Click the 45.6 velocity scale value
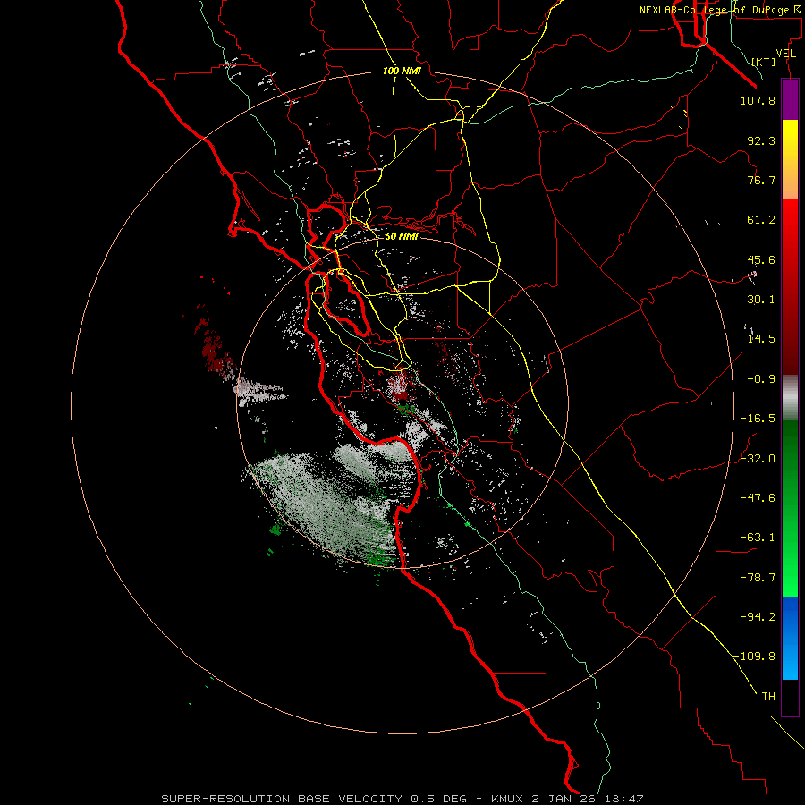 pos(761,259)
